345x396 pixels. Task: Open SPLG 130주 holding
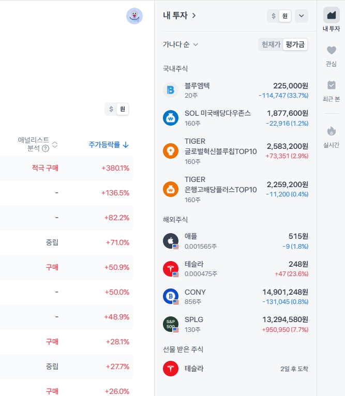click(x=235, y=324)
